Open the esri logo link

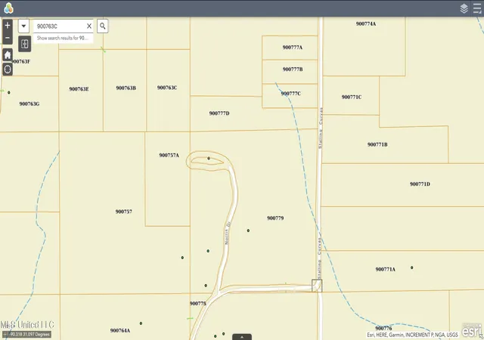tap(472, 330)
